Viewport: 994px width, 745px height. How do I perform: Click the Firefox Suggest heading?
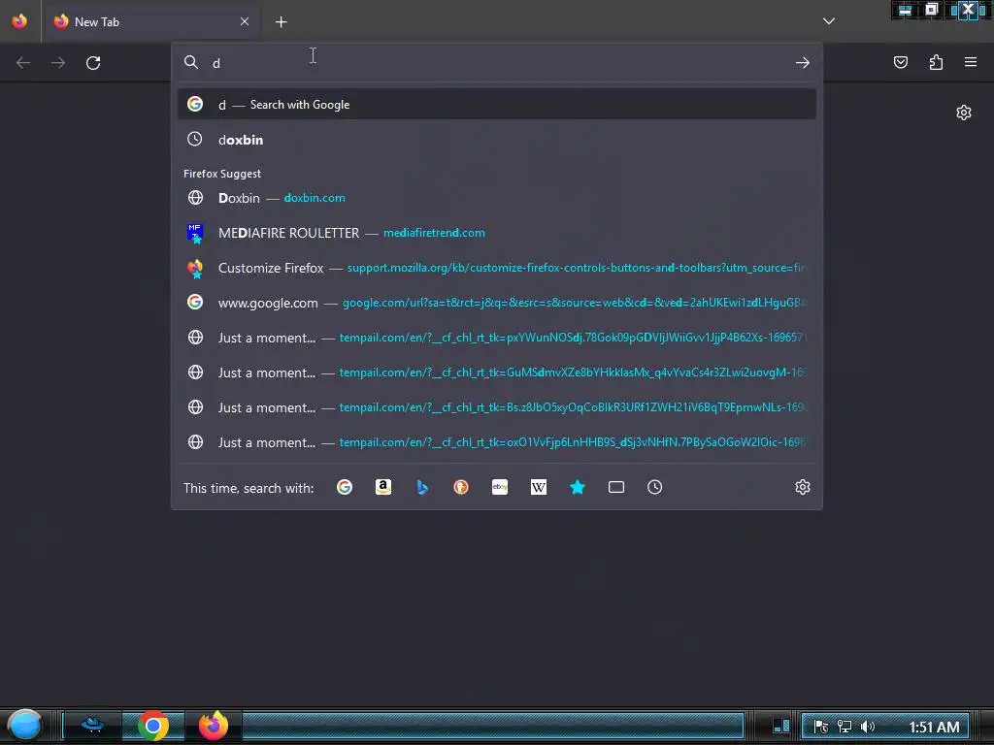[222, 174]
